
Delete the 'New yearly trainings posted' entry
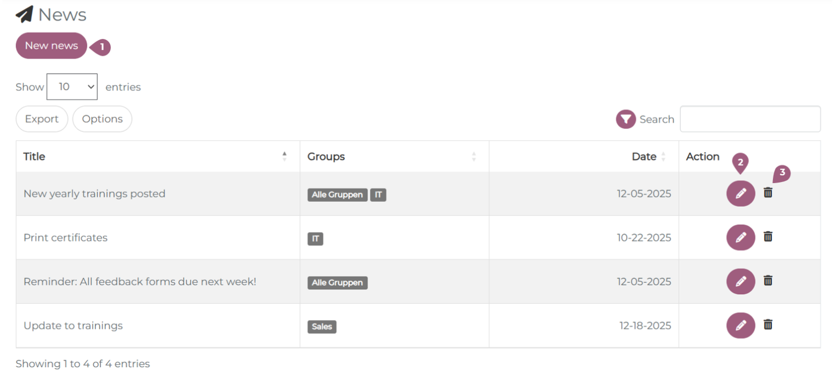[768, 192]
